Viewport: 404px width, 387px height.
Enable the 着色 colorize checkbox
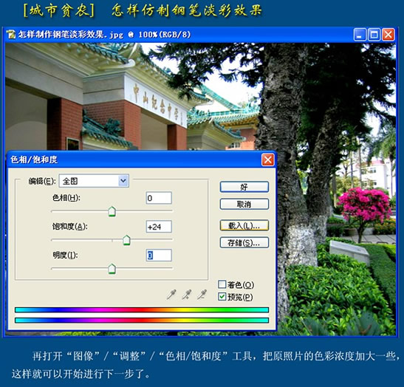pos(222,284)
